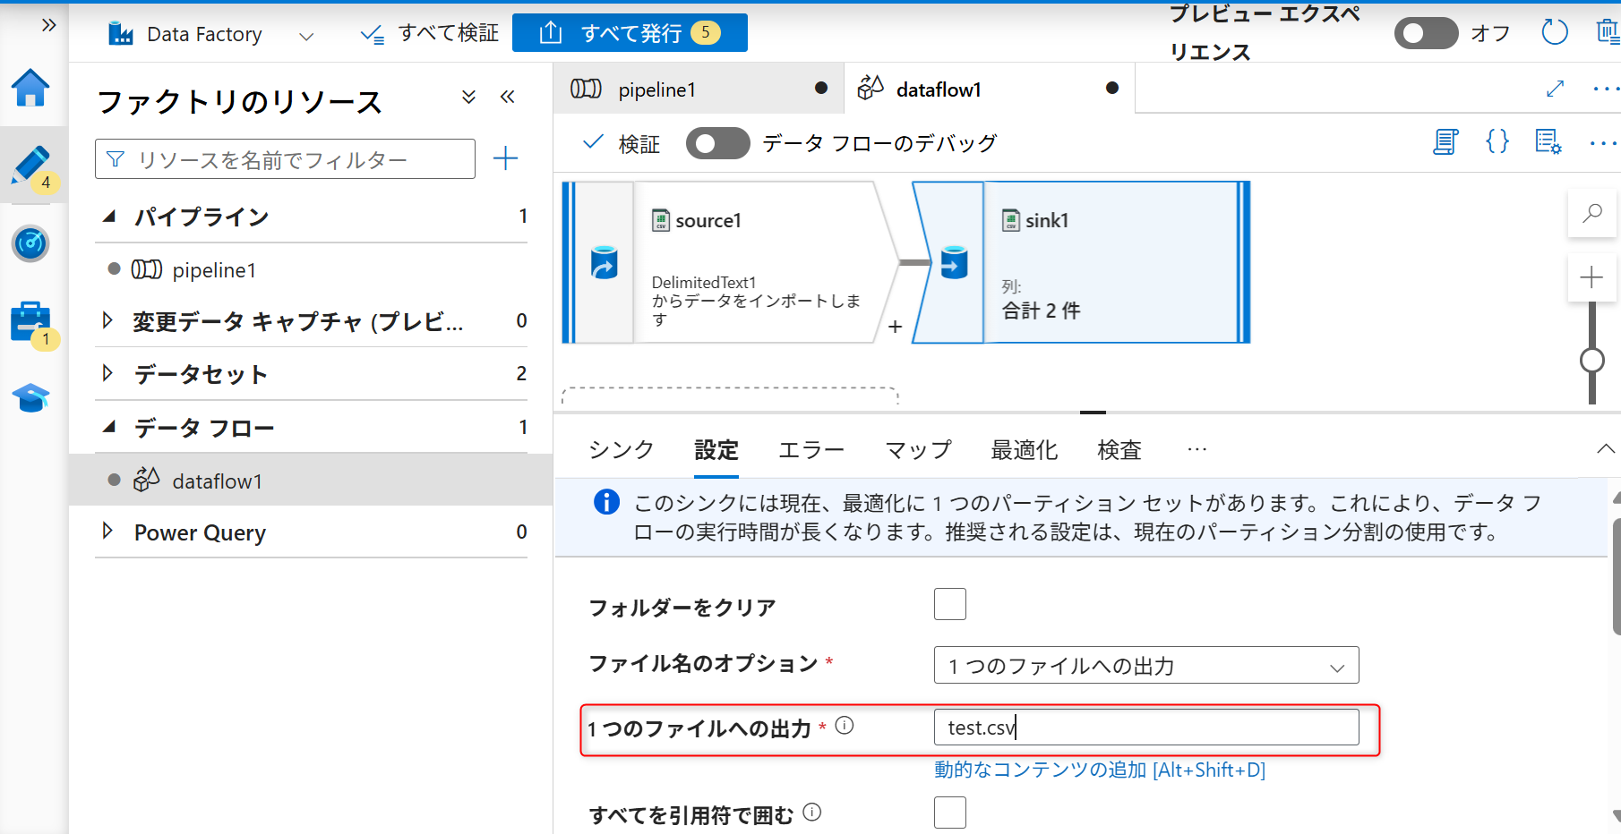Open canvas search with the magnifier icon
The height and width of the screenshot is (834, 1621).
point(1591,213)
